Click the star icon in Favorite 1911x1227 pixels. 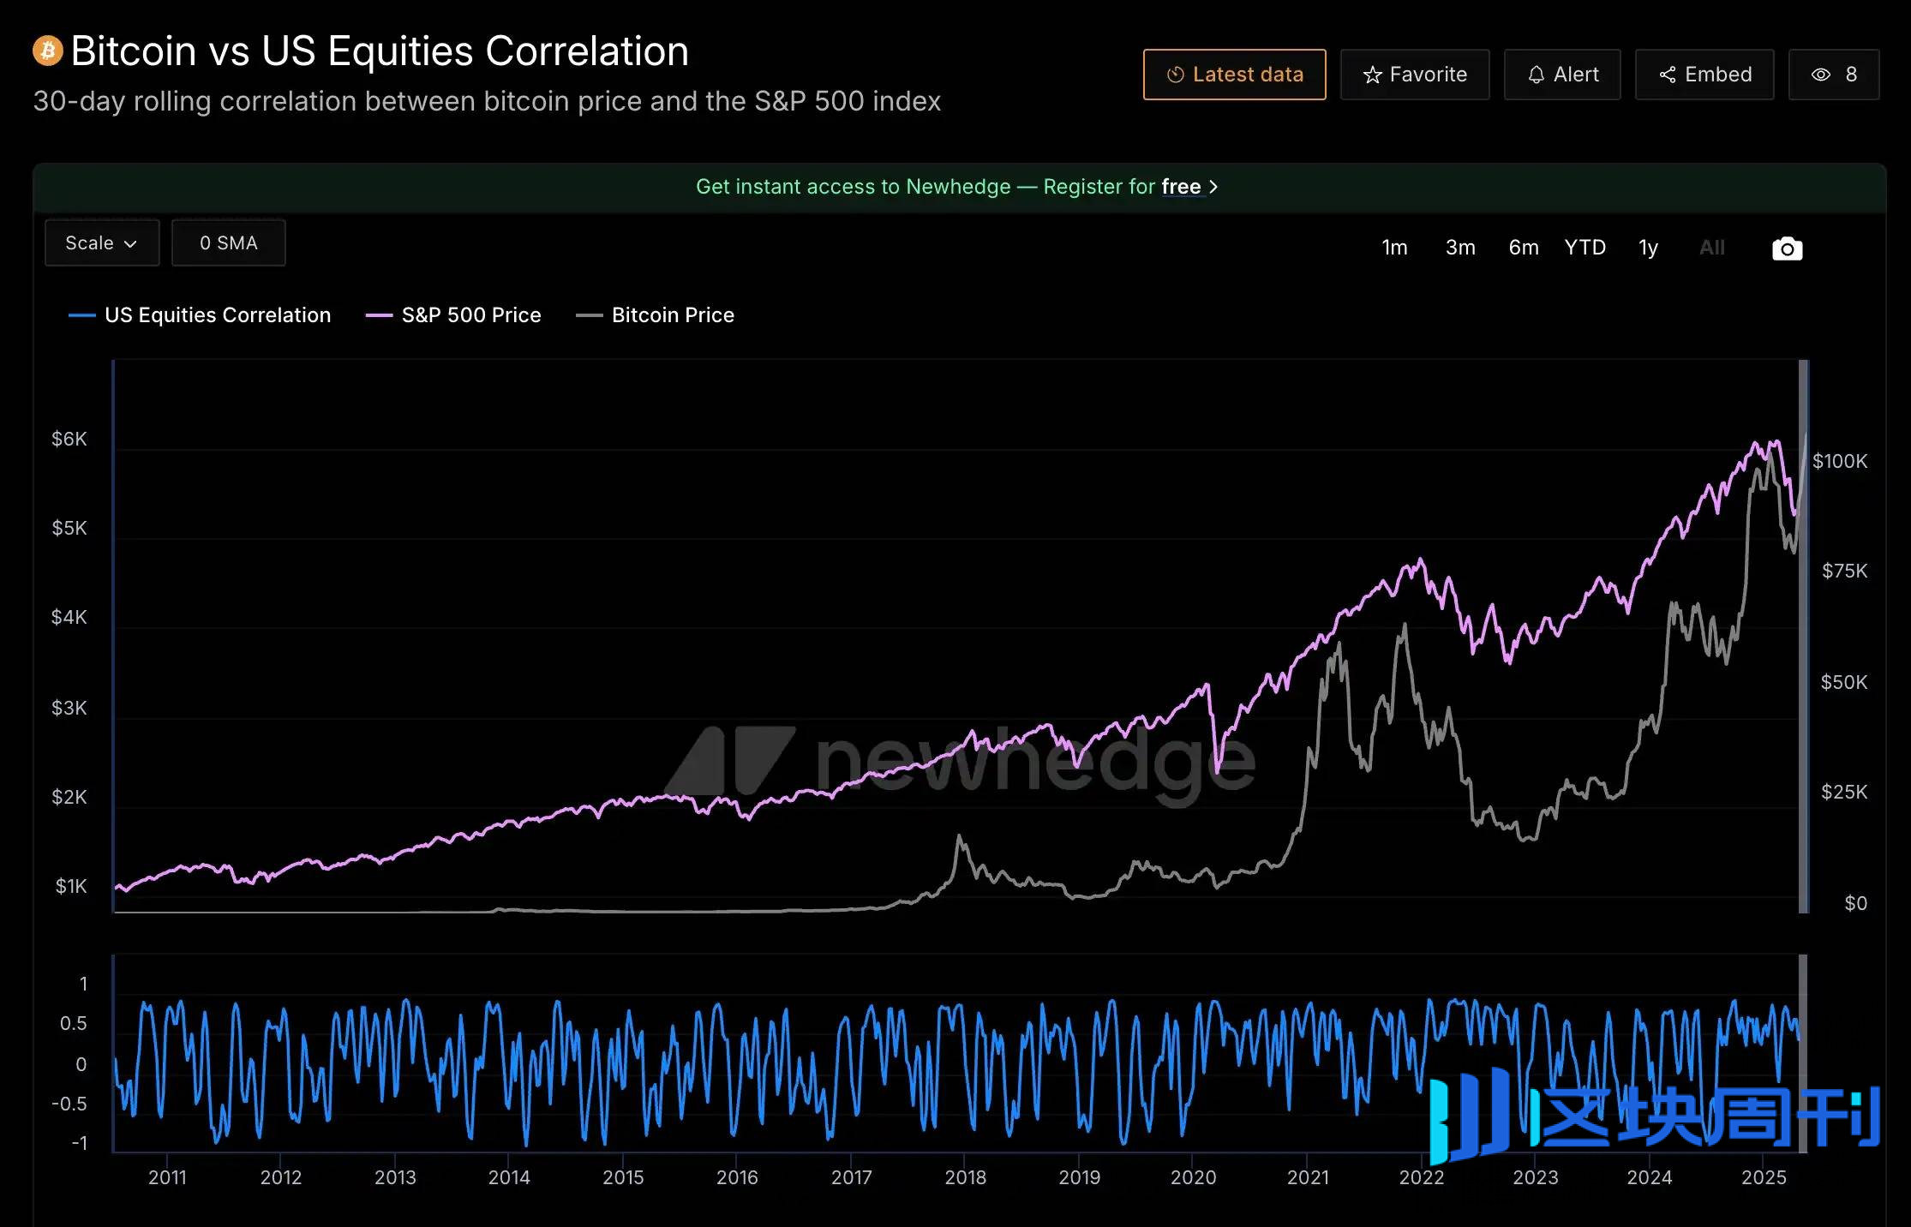point(1372,75)
